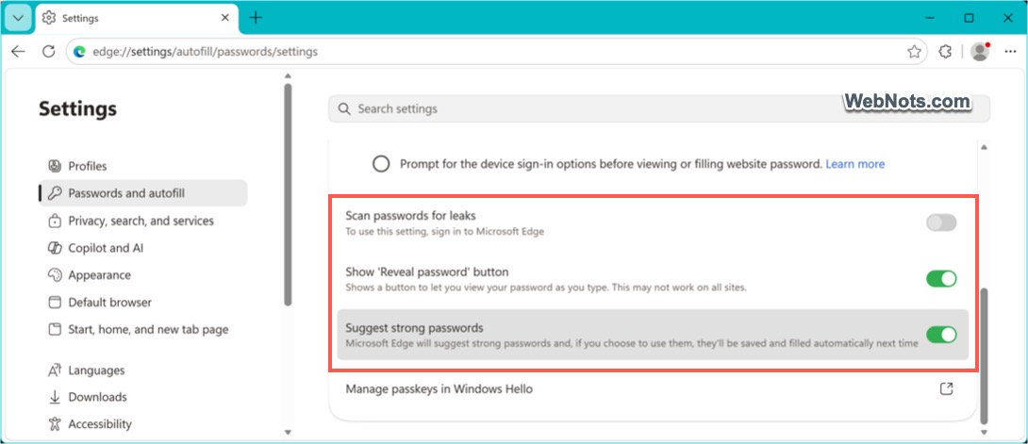Click the external link icon for passkeys
1028x444 pixels.
click(x=946, y=389)
